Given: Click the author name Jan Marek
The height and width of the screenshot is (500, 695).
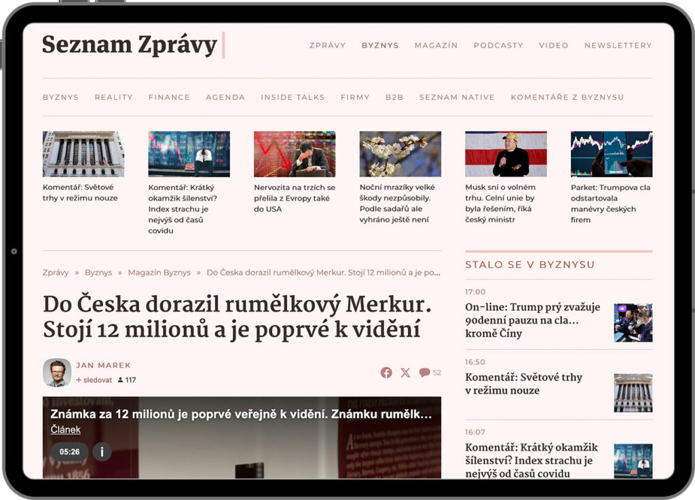Looking at the screenshot, I should click(103, 366).
